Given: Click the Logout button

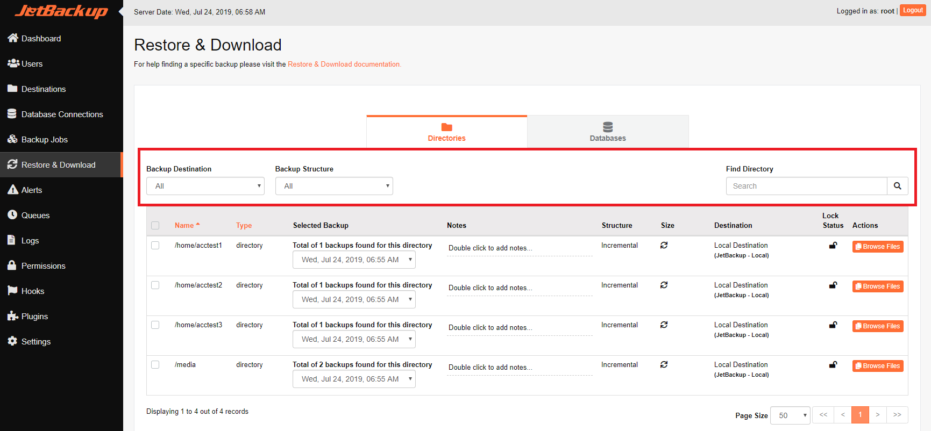Looking at the screenshot, I should 913,10.
